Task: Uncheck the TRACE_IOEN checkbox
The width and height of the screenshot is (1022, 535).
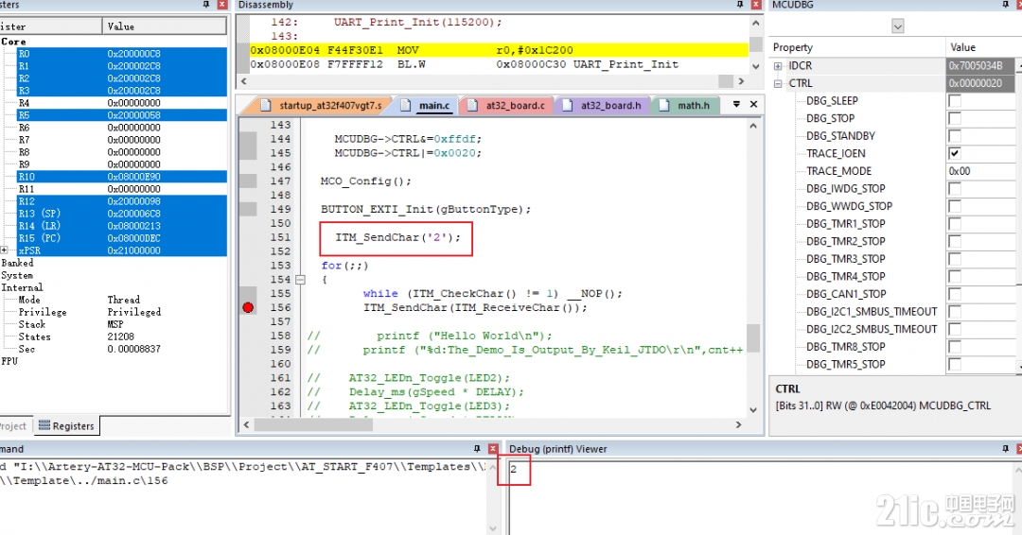Action: coord(955,154)
